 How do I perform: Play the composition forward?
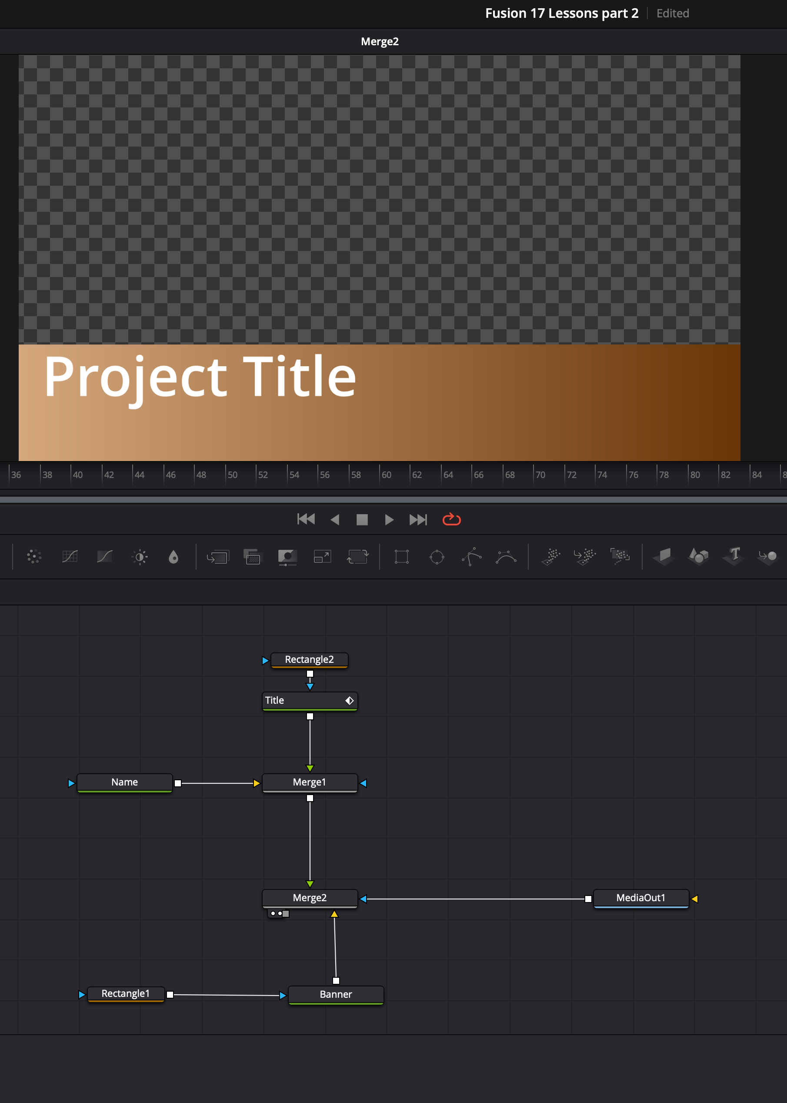[x=389, y=519]
